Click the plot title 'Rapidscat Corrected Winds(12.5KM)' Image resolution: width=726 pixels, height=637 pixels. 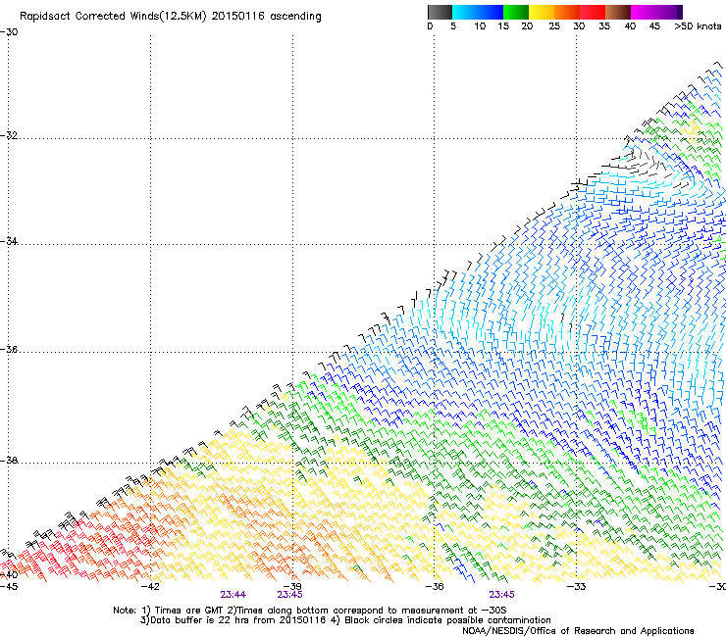coord(113,17)
